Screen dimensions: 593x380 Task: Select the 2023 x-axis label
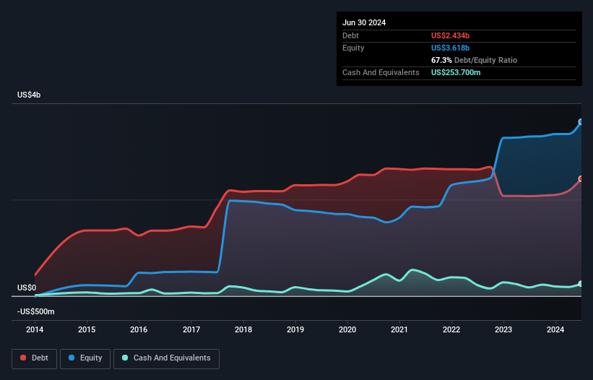pos(503,329)
